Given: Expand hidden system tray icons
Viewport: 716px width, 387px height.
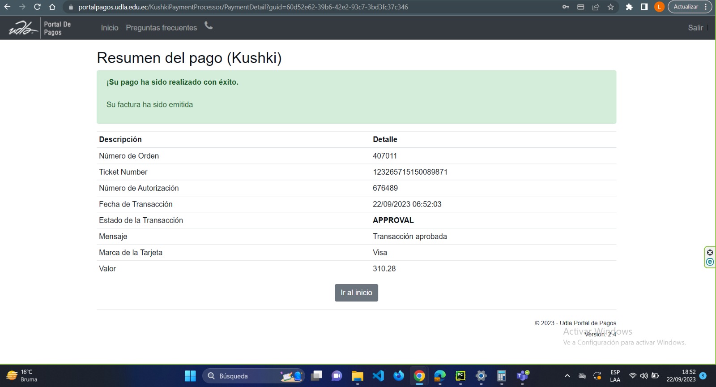Looking at the screenshot, I should [x=567, y=376].
